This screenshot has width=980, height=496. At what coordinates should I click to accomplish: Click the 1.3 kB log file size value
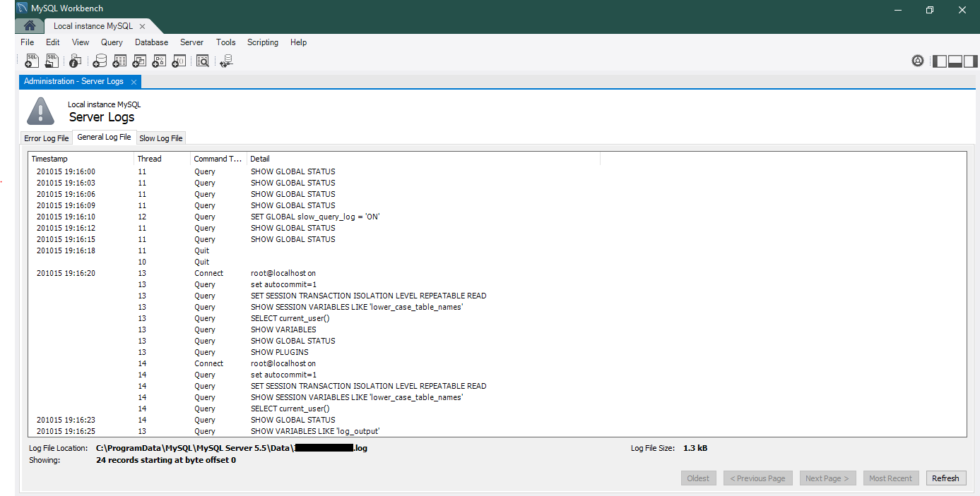[x=695, y=448]
